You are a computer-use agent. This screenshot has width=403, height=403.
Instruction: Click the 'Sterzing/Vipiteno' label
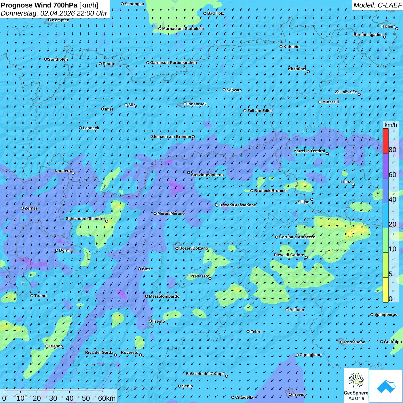coord(207,175)
